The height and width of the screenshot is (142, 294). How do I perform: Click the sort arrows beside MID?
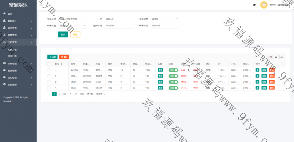[61, 64]
